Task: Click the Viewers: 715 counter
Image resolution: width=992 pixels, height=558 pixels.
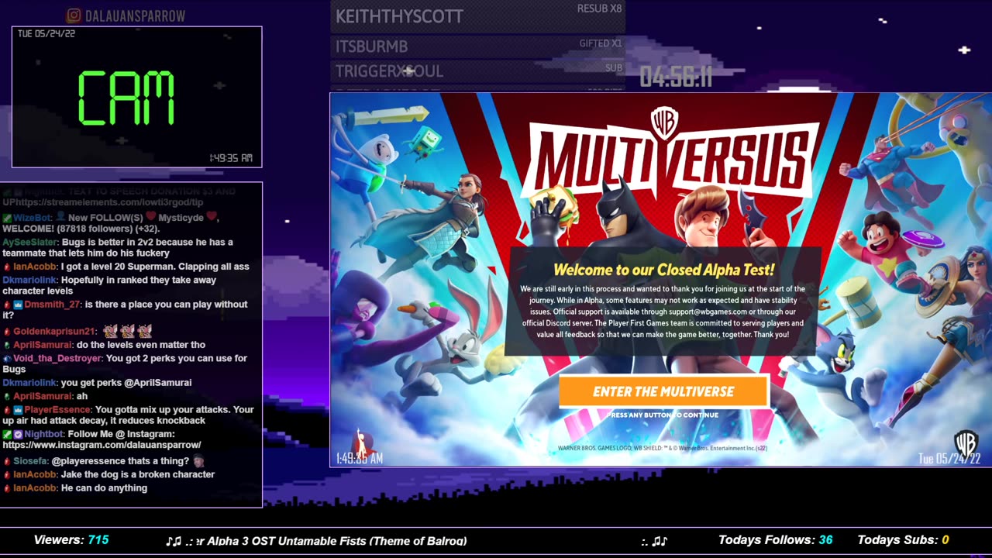Action: coord(71,540)
